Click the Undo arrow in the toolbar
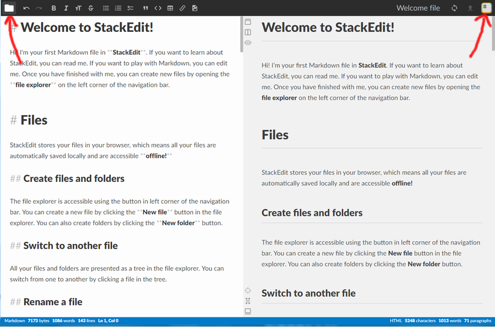The height and width of the screenshot is (327, 495). tap(26, 8)
